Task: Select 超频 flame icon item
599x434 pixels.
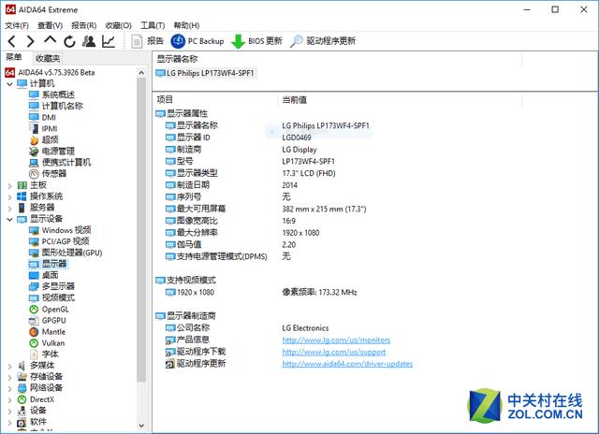Action: (44, 139)
